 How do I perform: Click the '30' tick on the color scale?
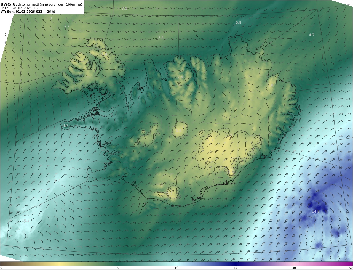click(x=294, y=268)
